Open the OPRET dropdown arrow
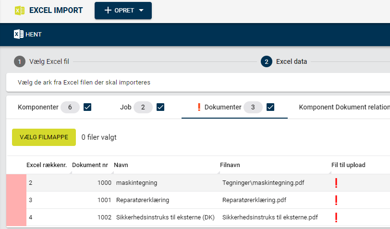Screen dimensions: 390x229 pyautogui.click(x=141, y=11)
